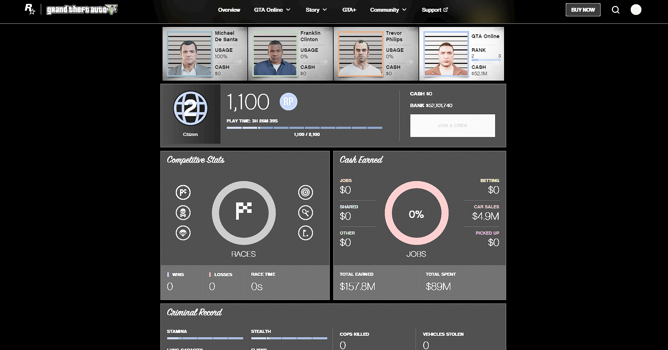The width and height of the screenshot is (668, 350).
Task: Click the "SHARED" label
Action: tap(349, 207)
